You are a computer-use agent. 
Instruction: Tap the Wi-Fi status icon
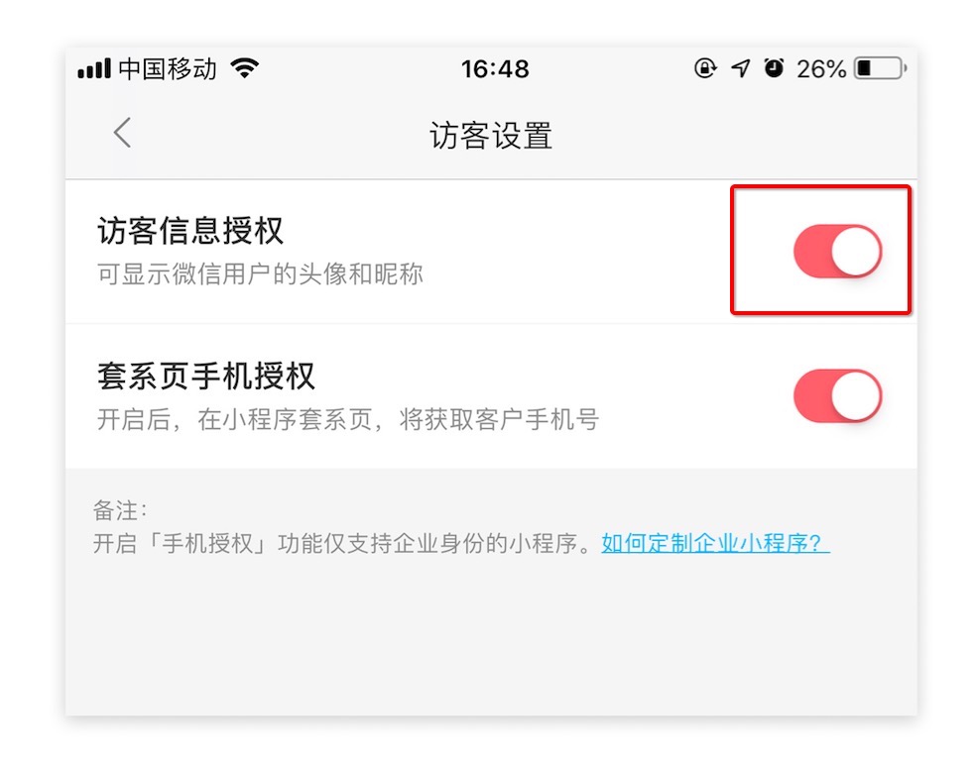click(245, 67)
